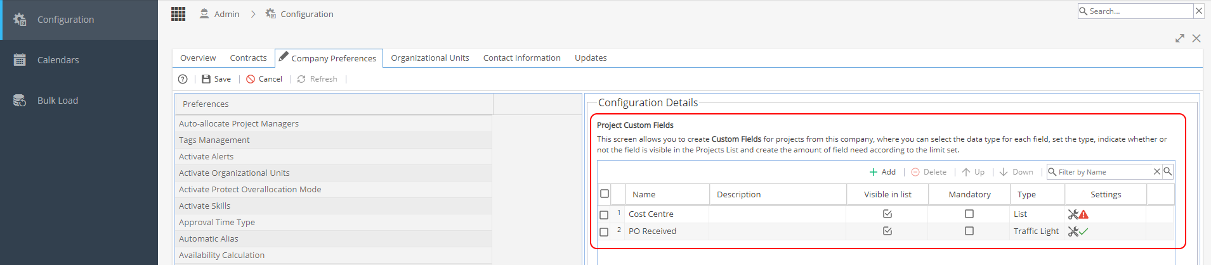Save the company preferences
1211x265 pixels.
tap(216, 79)
